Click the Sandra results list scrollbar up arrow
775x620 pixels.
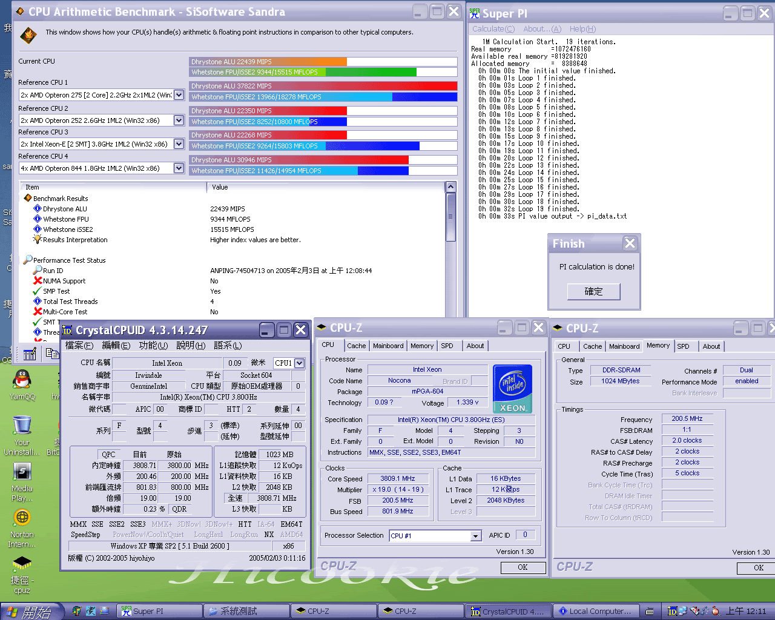pos(450,187)
